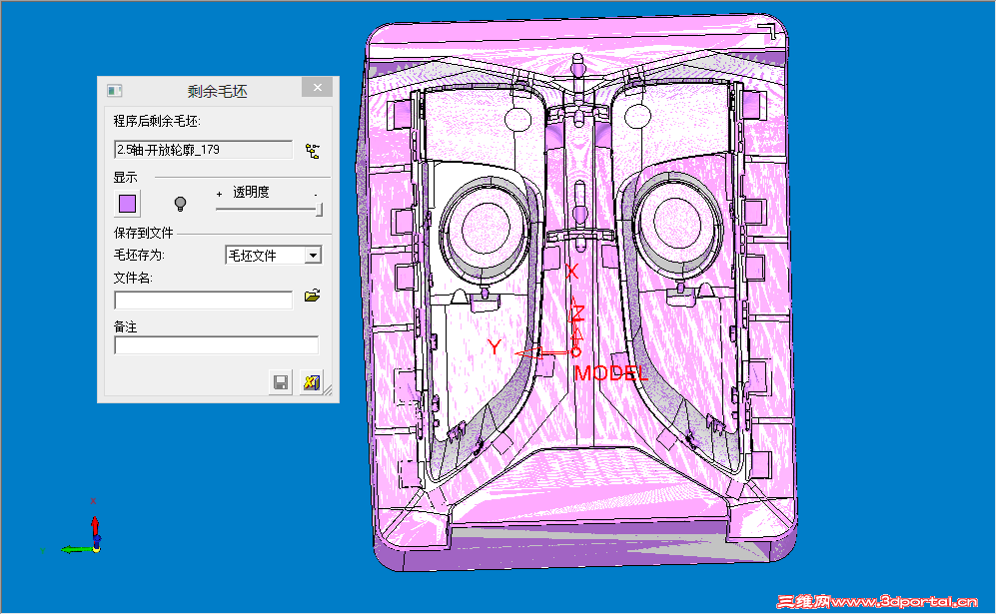Close the 剩余毛坯 dialog
The width and height of the screenshot is (997, 615).
pyautogui.click(x=318, y=86)
